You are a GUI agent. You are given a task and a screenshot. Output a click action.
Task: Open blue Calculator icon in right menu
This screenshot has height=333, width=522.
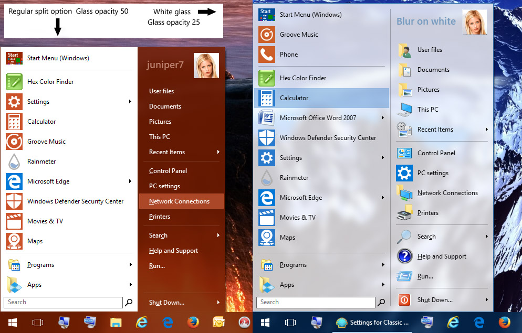click(x=267, y=98)
